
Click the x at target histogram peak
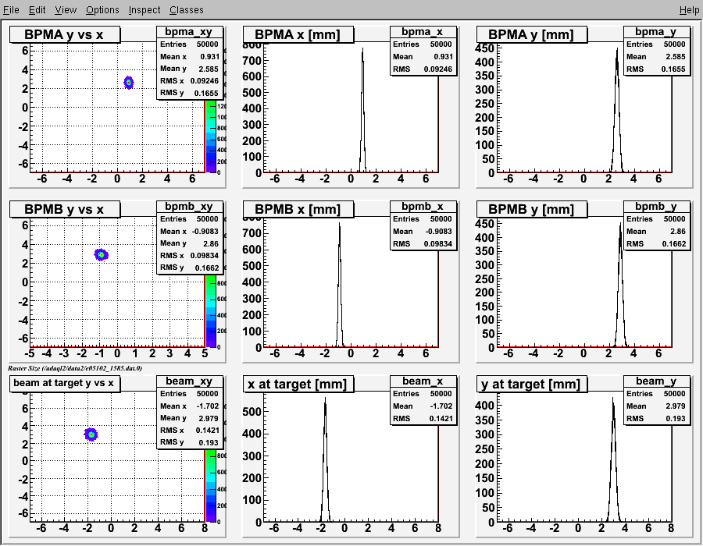point(325,399)
